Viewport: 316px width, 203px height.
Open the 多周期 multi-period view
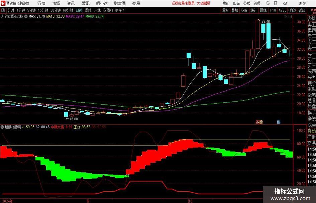108,10
